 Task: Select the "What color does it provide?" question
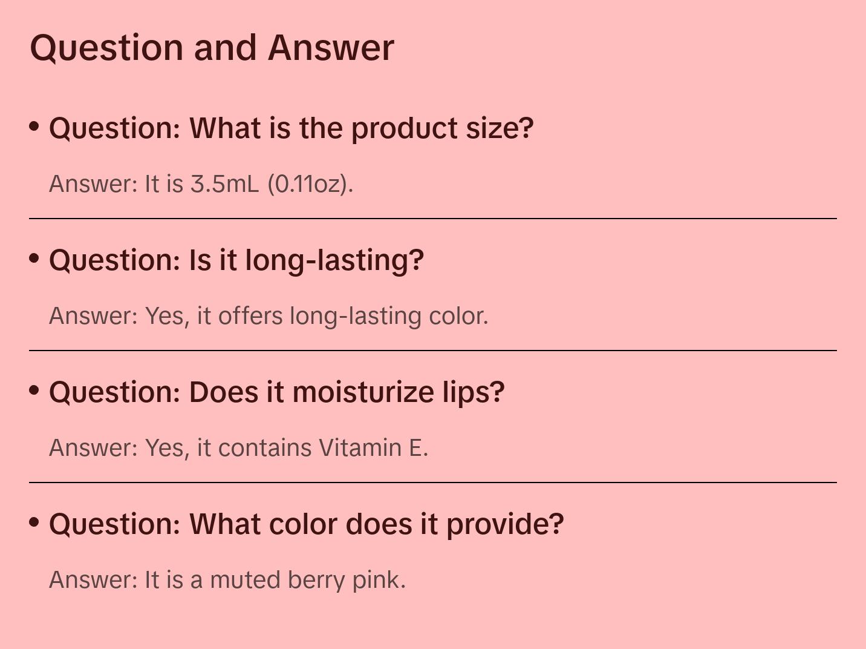pos(306,524)
